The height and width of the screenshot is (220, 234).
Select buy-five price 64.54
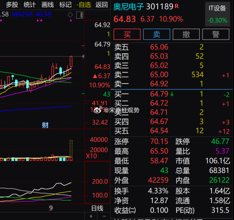[x=159, y=131]
